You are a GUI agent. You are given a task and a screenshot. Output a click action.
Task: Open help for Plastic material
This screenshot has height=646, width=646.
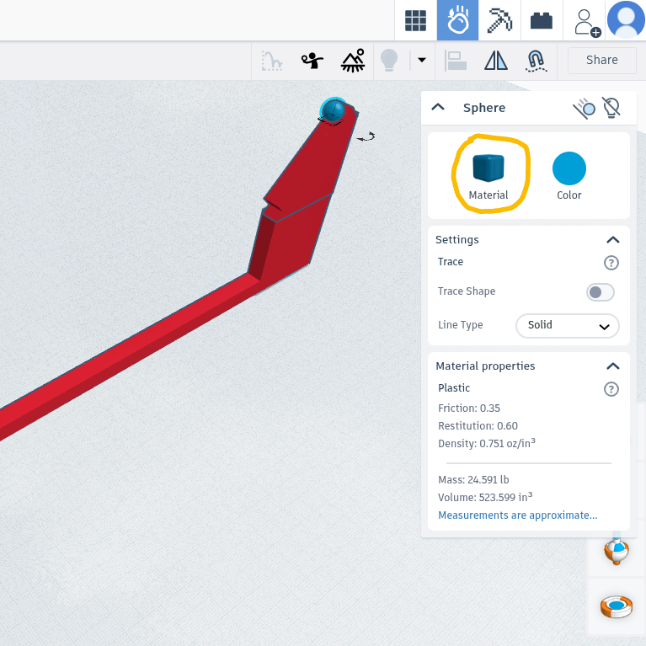click(611, 389)
